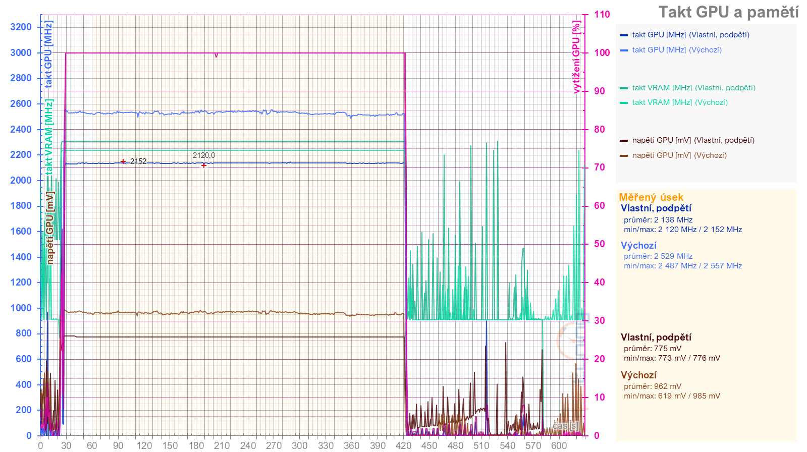Click turquoise swatch of takt VRAM Výchozí
The height and width of the screenshot is (452, 807).
(624, 103)
